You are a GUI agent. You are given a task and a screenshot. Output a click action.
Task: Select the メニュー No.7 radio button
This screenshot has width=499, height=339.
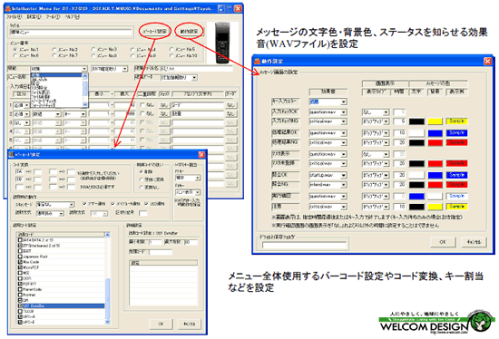[x=54, y=55]
